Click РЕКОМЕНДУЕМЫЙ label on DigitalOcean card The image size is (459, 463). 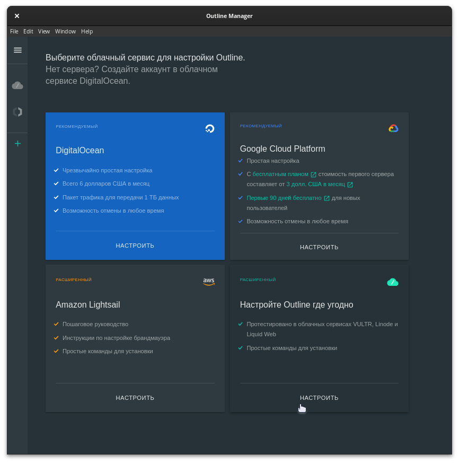click(77, 126)
